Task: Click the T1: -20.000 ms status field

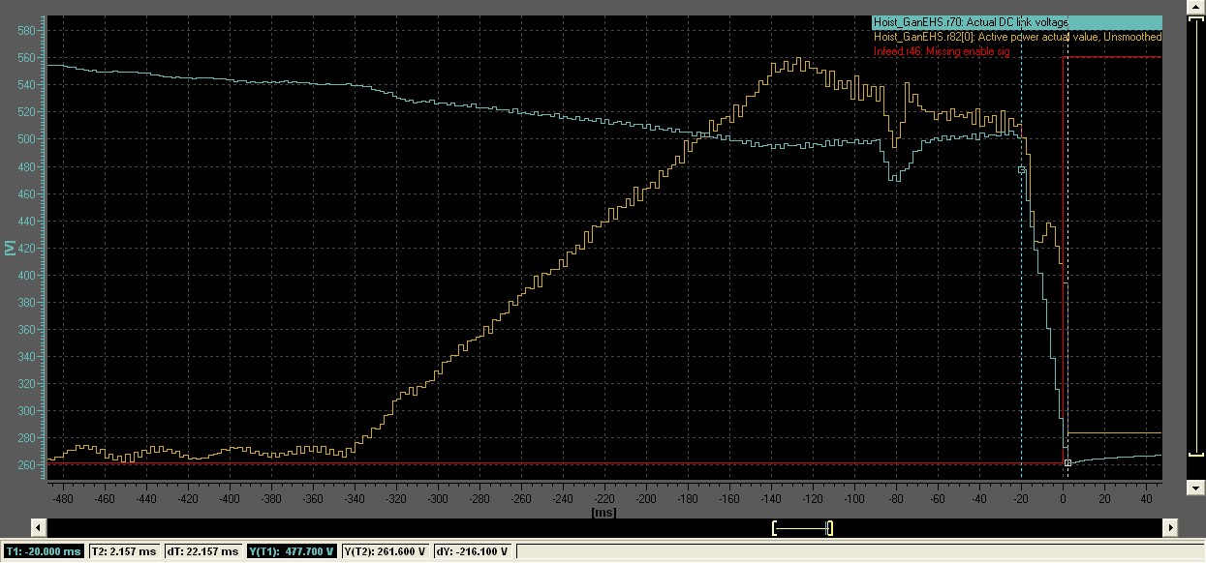Action: click(44, 551)
